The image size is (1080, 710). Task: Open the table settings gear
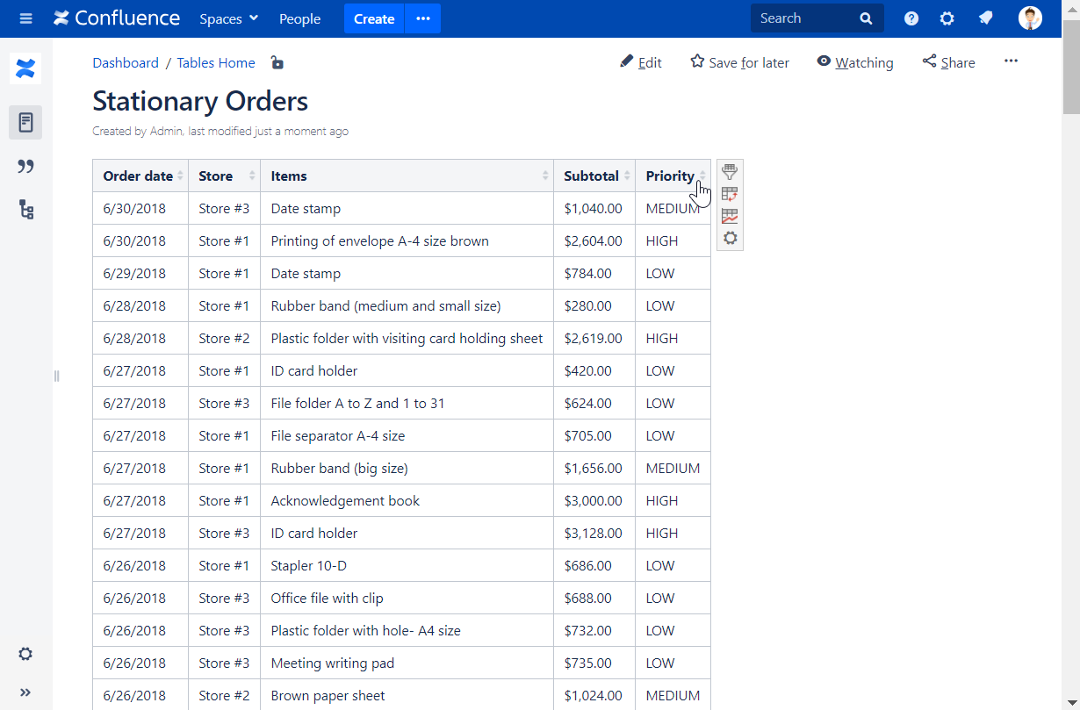pos(730,238)
